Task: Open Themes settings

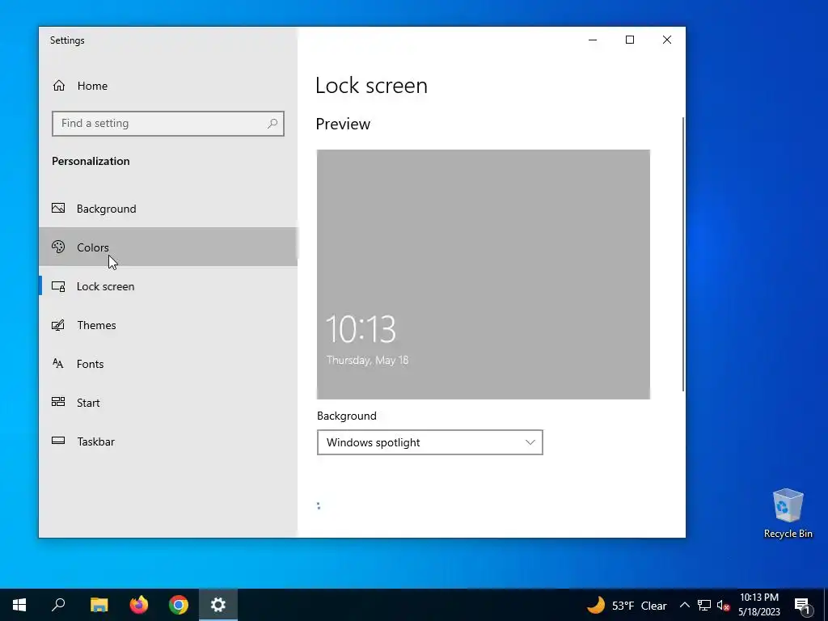Action: 168,325
